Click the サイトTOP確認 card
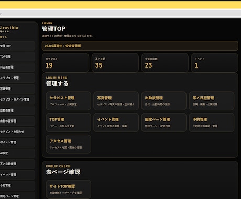 [68, 190]
